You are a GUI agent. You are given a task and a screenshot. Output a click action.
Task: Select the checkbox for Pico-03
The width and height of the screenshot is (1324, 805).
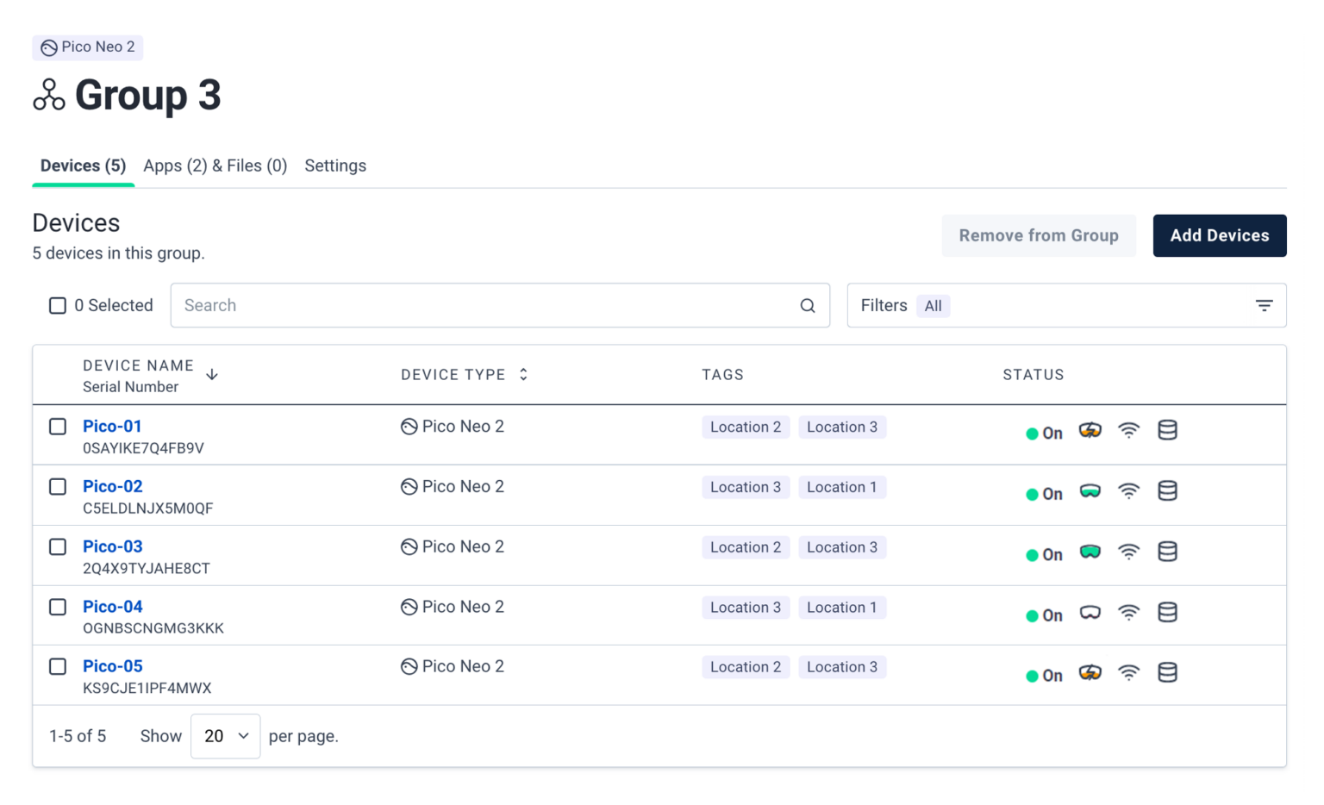click(57, 546)
